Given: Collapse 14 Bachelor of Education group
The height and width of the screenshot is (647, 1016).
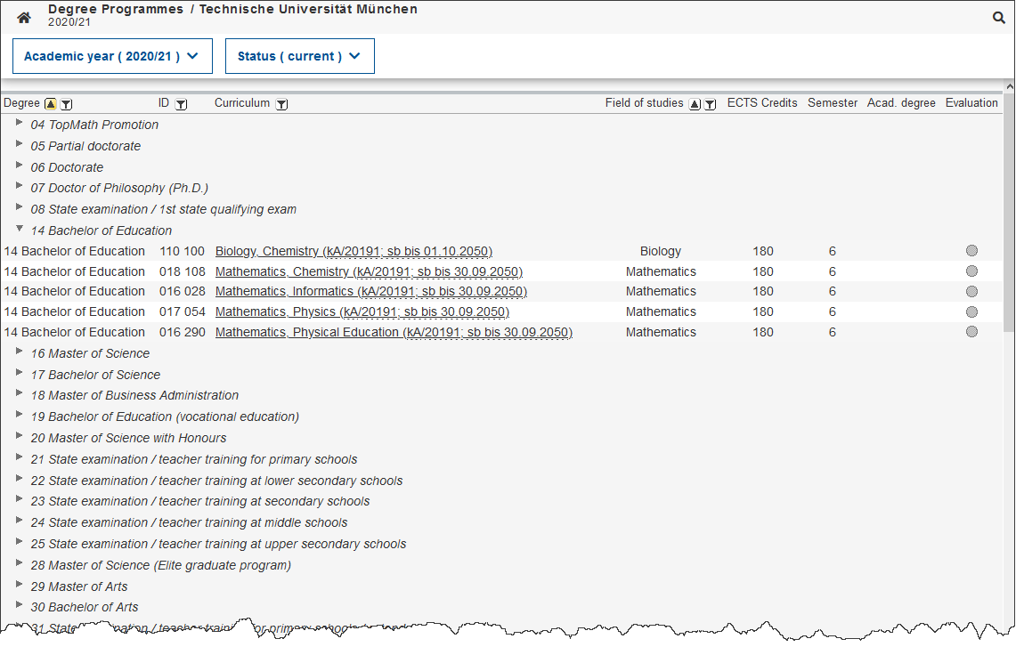Looking at the screenshot, I should 20,229.
